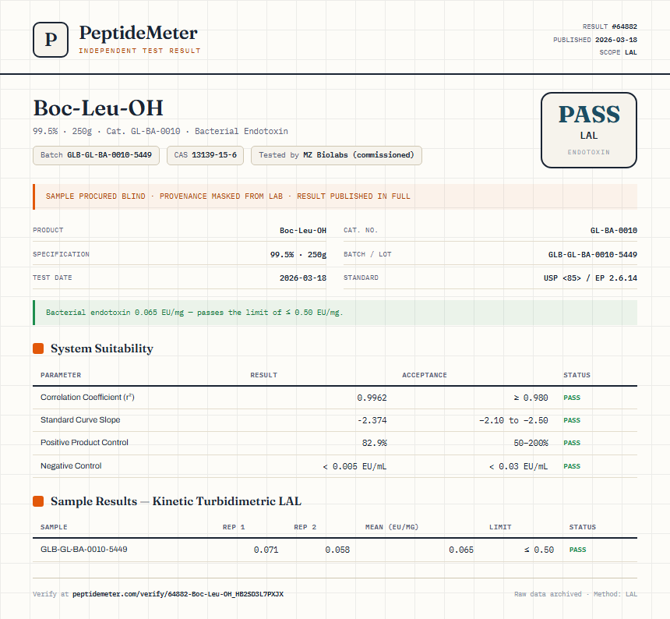
Task: Click the PARAMETER column header
Action: pyautogui.click(x=61, y=375)
